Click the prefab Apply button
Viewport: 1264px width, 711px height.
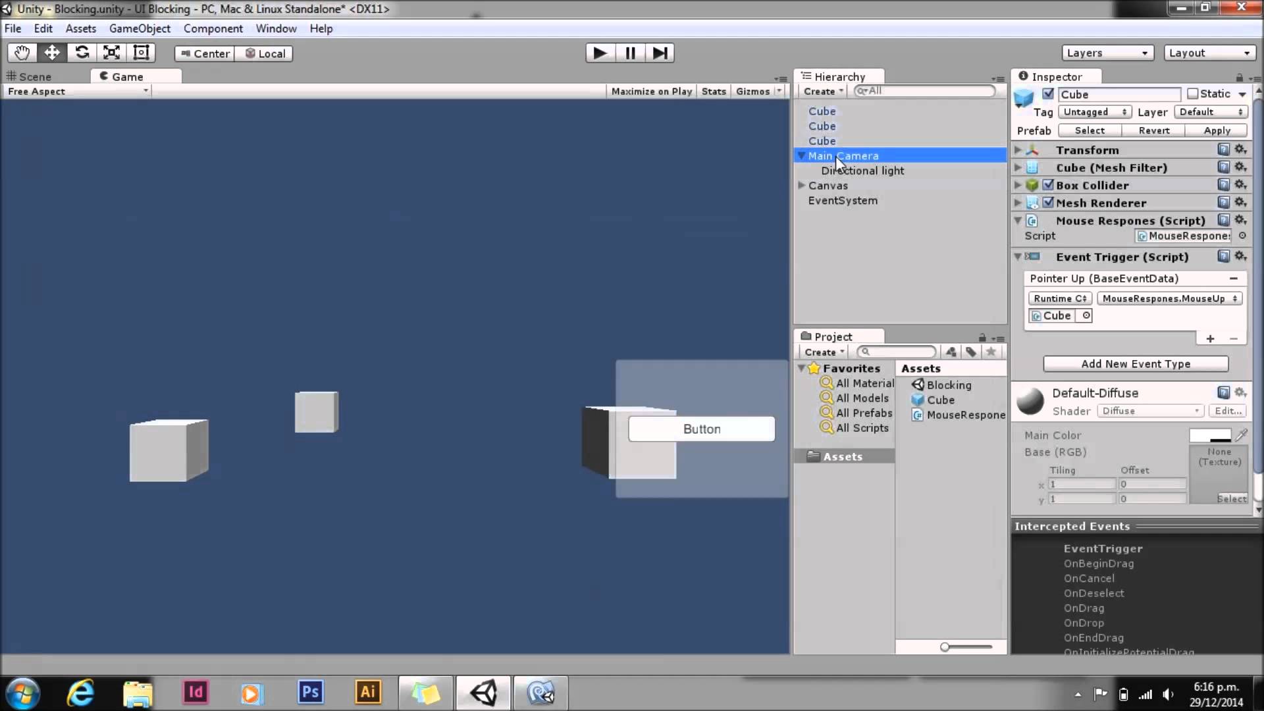pyautogui.click(x=1217, y=130)
